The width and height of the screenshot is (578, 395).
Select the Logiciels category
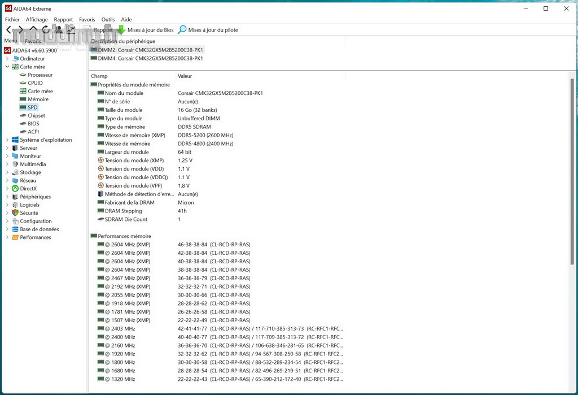pyautogui.click(x=26, y=205)
